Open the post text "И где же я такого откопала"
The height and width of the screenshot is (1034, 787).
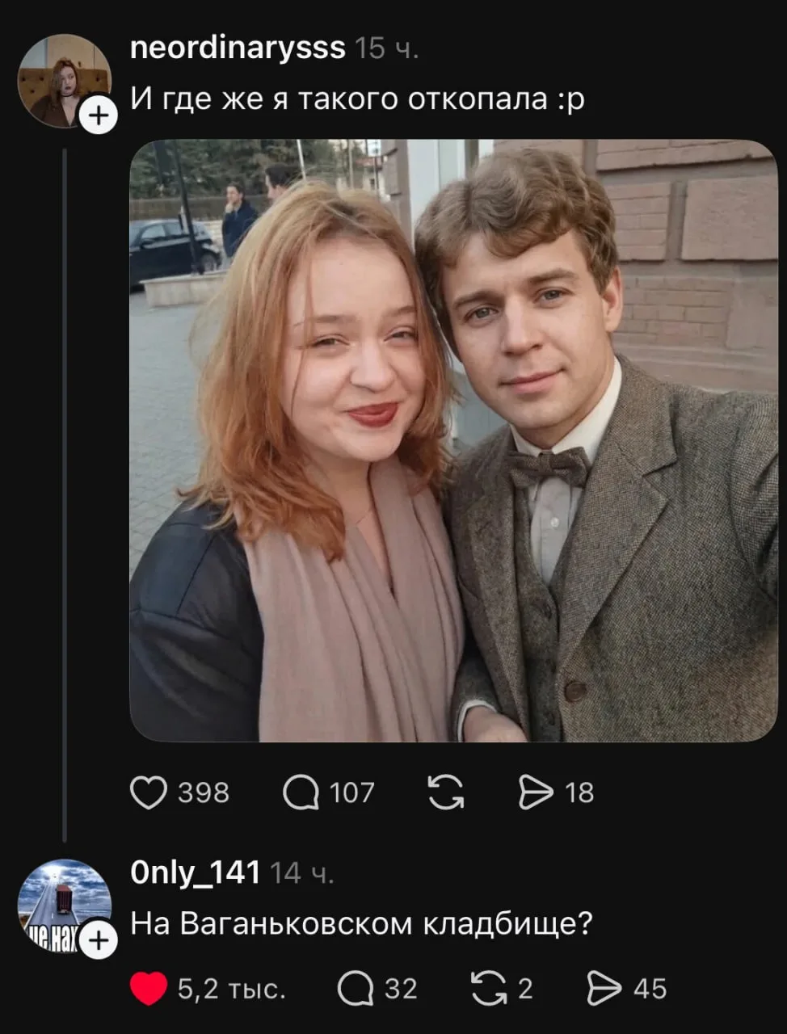(357, 99)
